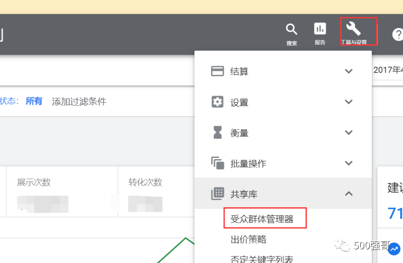
Task: Click the 批量操作 menu label
Action: click(x=248, y=164)
